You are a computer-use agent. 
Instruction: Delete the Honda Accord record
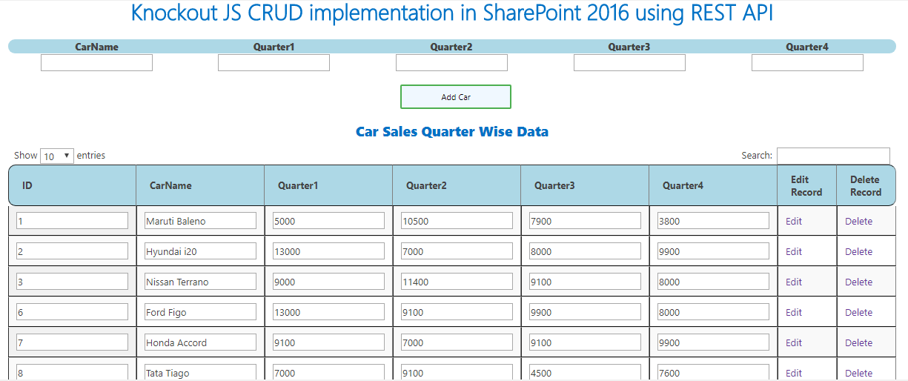click(858, 342)
